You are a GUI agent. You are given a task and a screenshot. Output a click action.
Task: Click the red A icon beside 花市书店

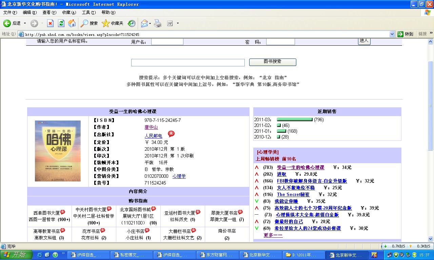[103, 230]
